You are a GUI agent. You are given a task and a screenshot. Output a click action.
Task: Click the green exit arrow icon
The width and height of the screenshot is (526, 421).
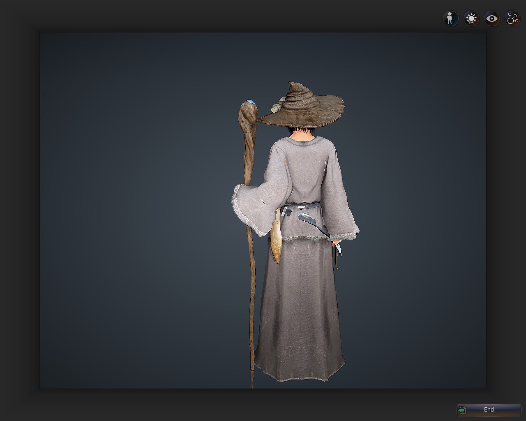click(x=462, y=410)
